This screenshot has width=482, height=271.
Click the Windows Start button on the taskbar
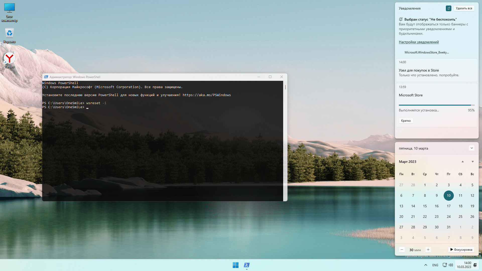coord(235,265)
